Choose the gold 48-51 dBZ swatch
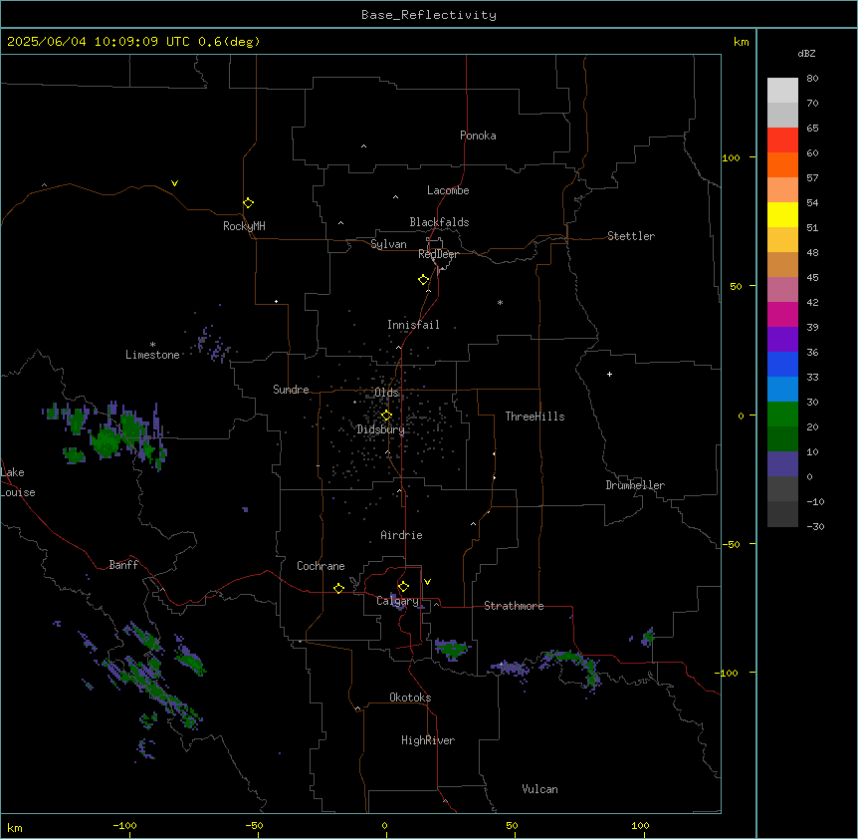The image size is (858, 839). (x=782, y=240)
